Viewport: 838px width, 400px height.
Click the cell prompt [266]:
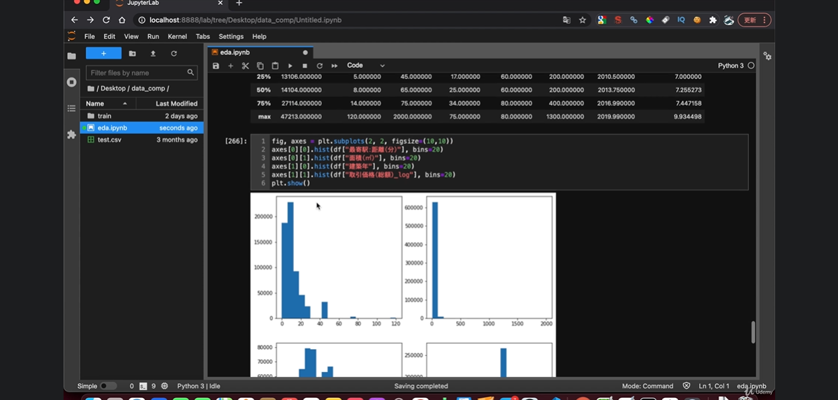236,141
